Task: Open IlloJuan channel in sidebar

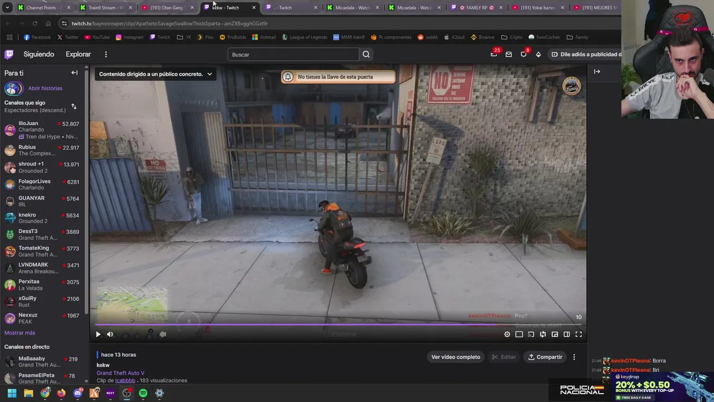Action: click(x=42, y=130)
